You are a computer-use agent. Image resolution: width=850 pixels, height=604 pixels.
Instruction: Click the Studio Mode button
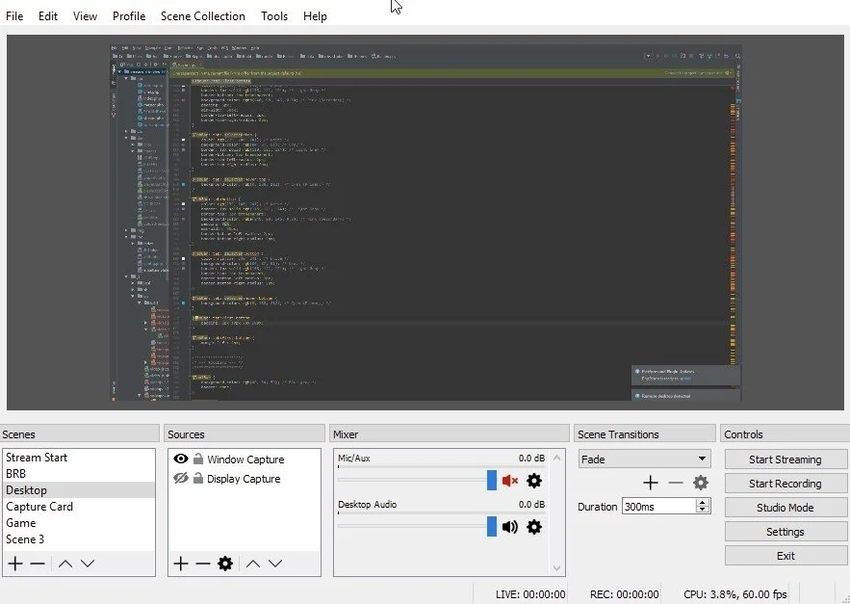coord(785,508)
